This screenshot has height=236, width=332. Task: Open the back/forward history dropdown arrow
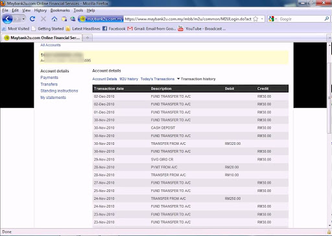click(x=23, y=19)
